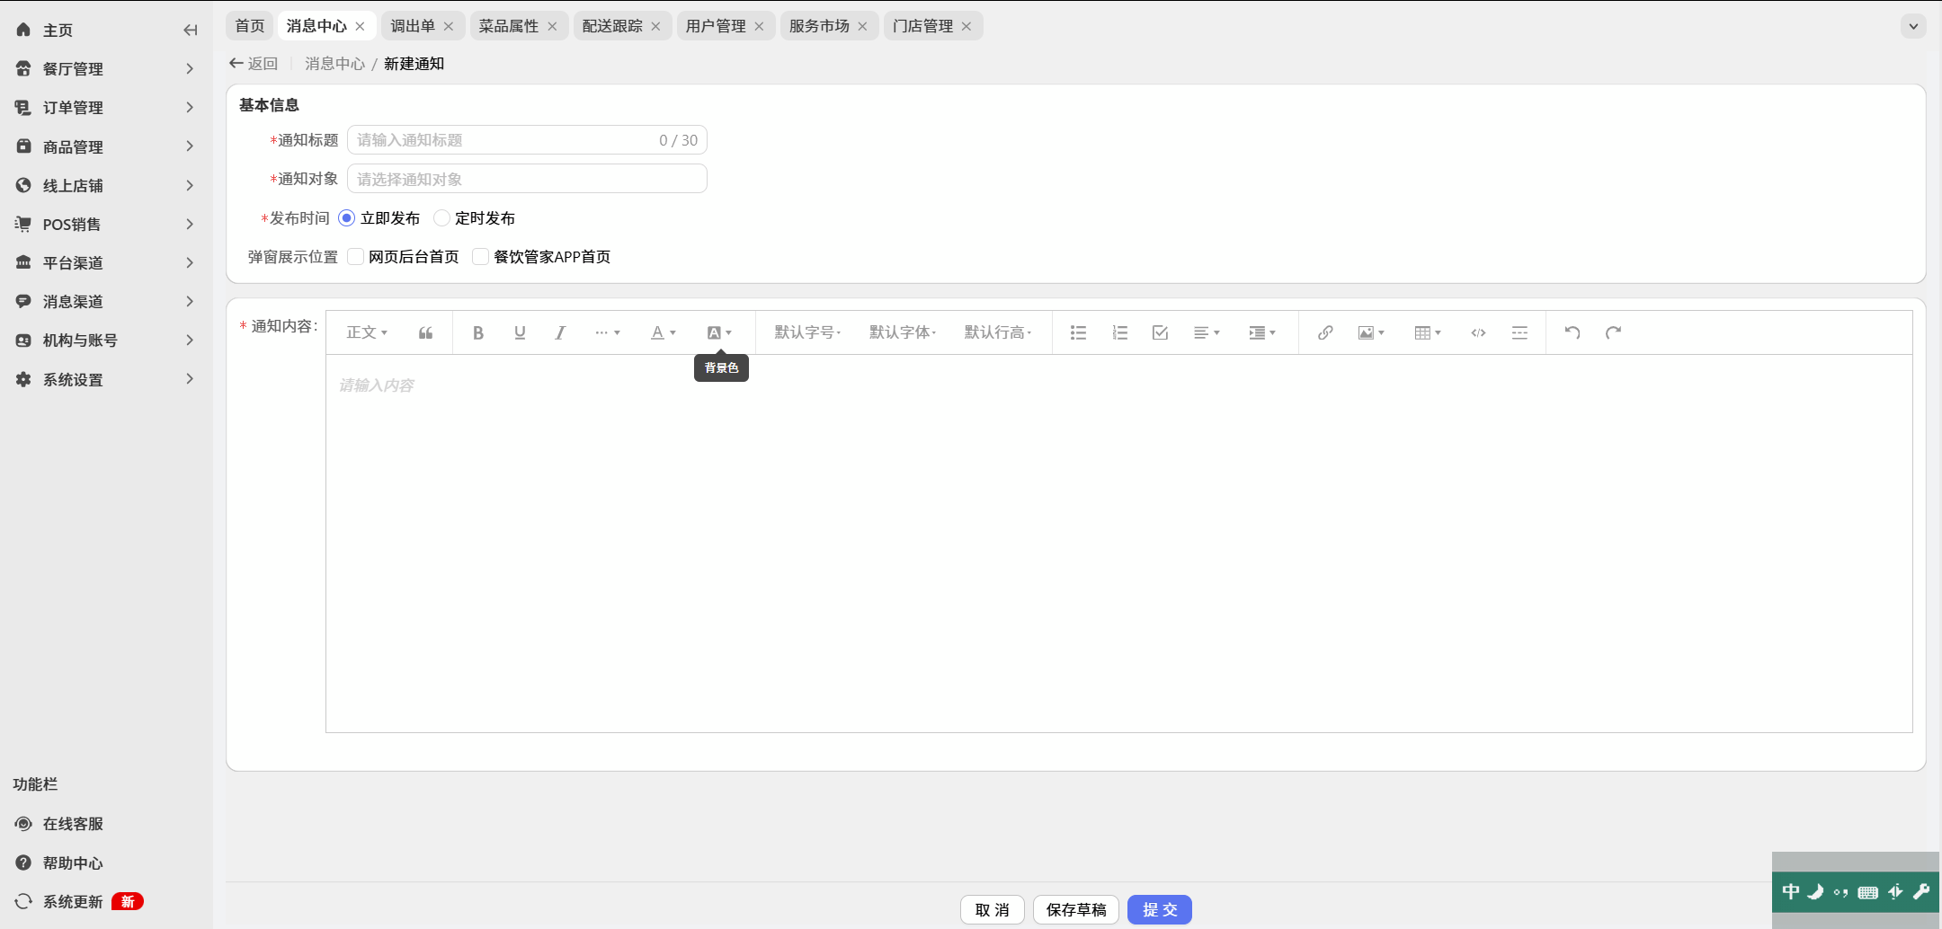
Task: Open the insert table dropdown
Action: 1428,332
